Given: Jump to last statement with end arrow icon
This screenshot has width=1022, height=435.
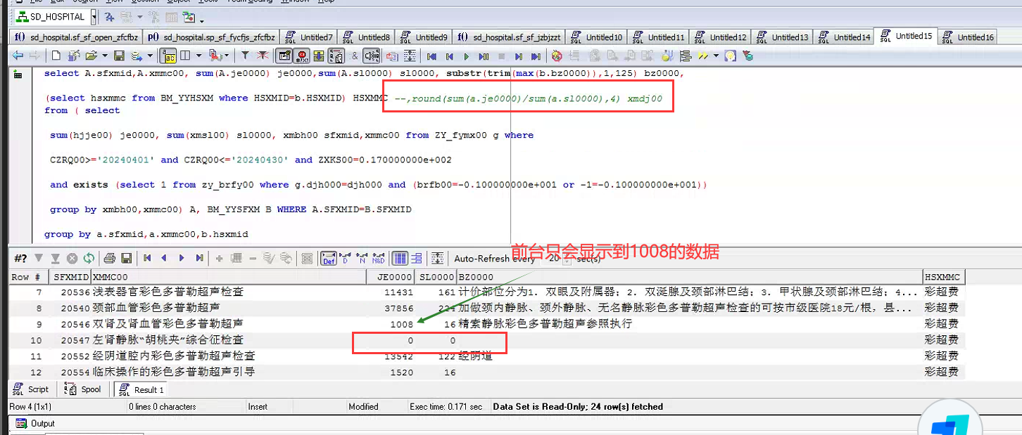Looking at the screenshot, I should click(536, 56).
